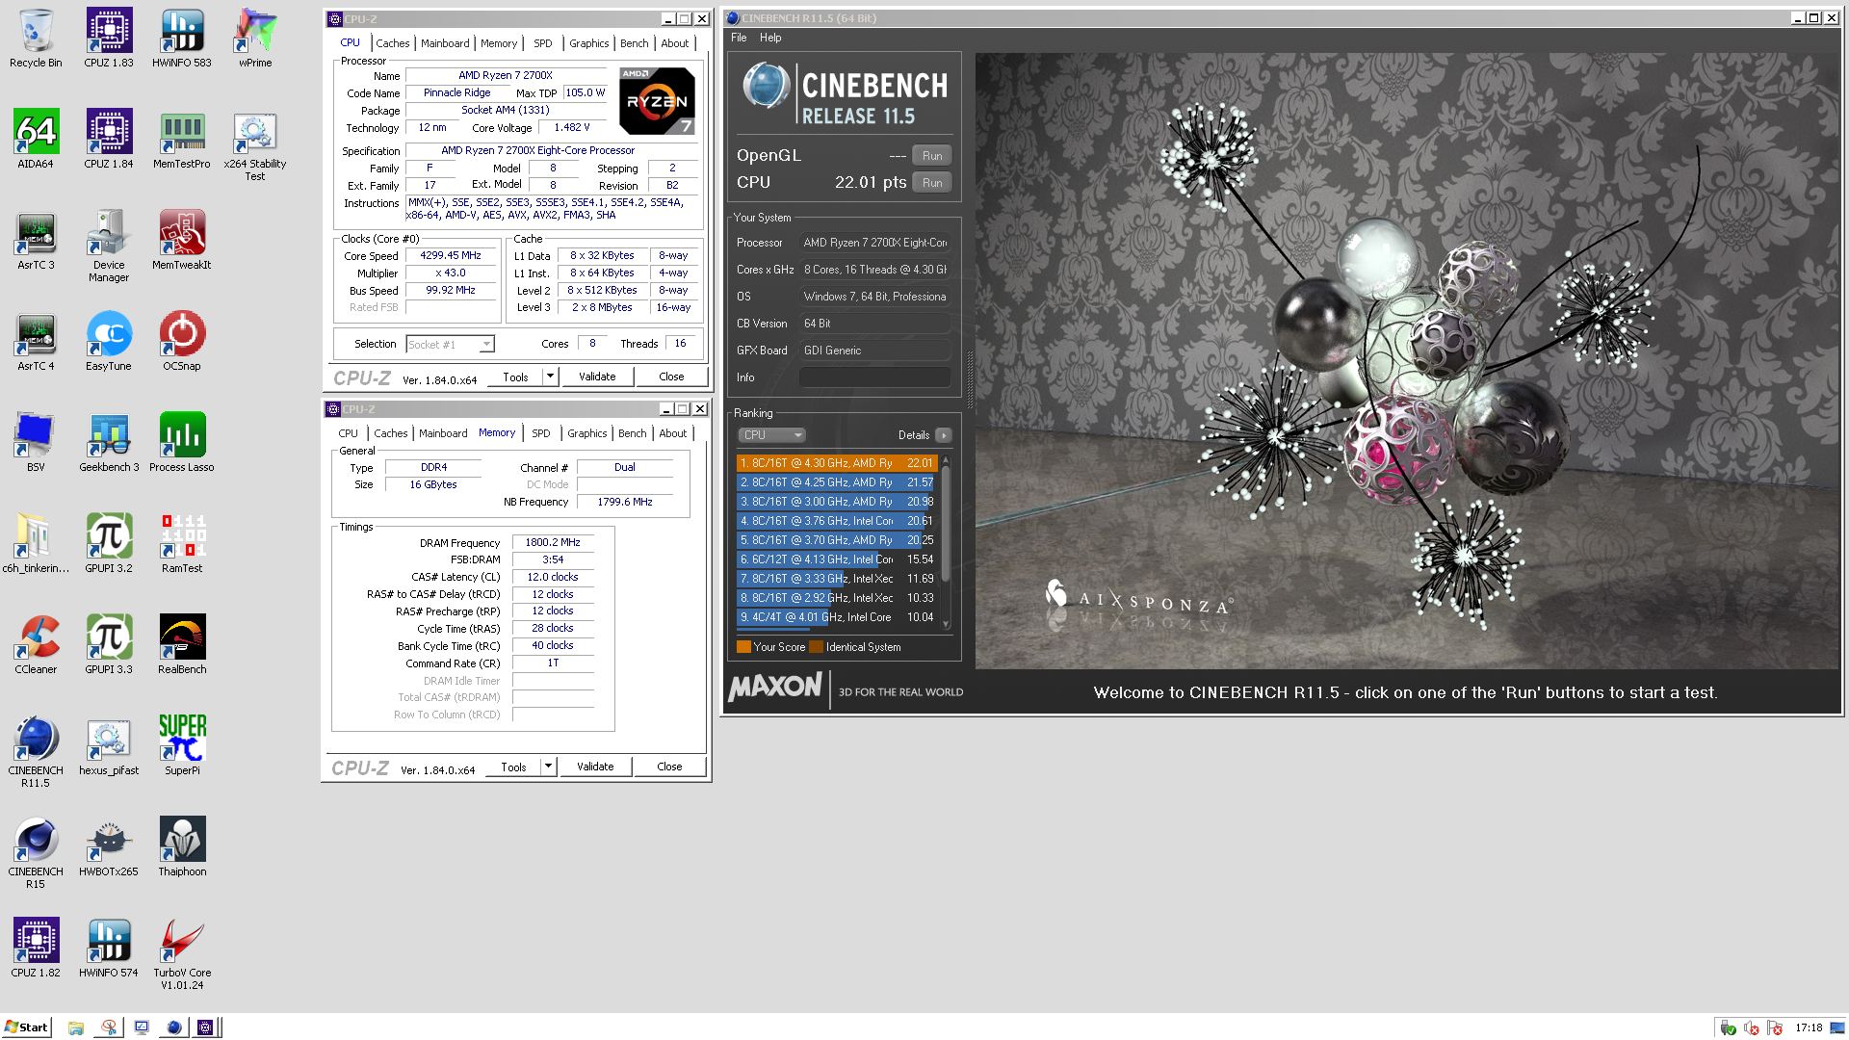This screenshot has width=1849, height=1040.
Task: Click the AMD Ryzen 7 logo in CPU-Z
Action: coord(657,100)
